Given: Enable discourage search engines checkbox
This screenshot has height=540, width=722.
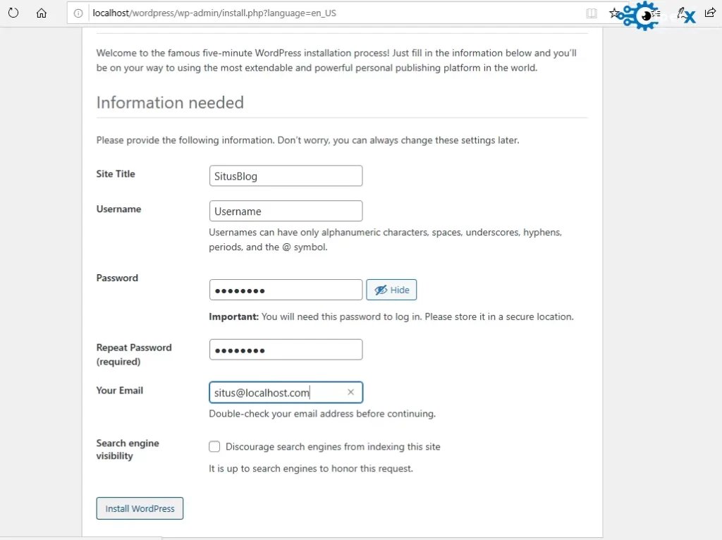Looking at the screenshot, I should pyautogui.click(x=214, y=446).
